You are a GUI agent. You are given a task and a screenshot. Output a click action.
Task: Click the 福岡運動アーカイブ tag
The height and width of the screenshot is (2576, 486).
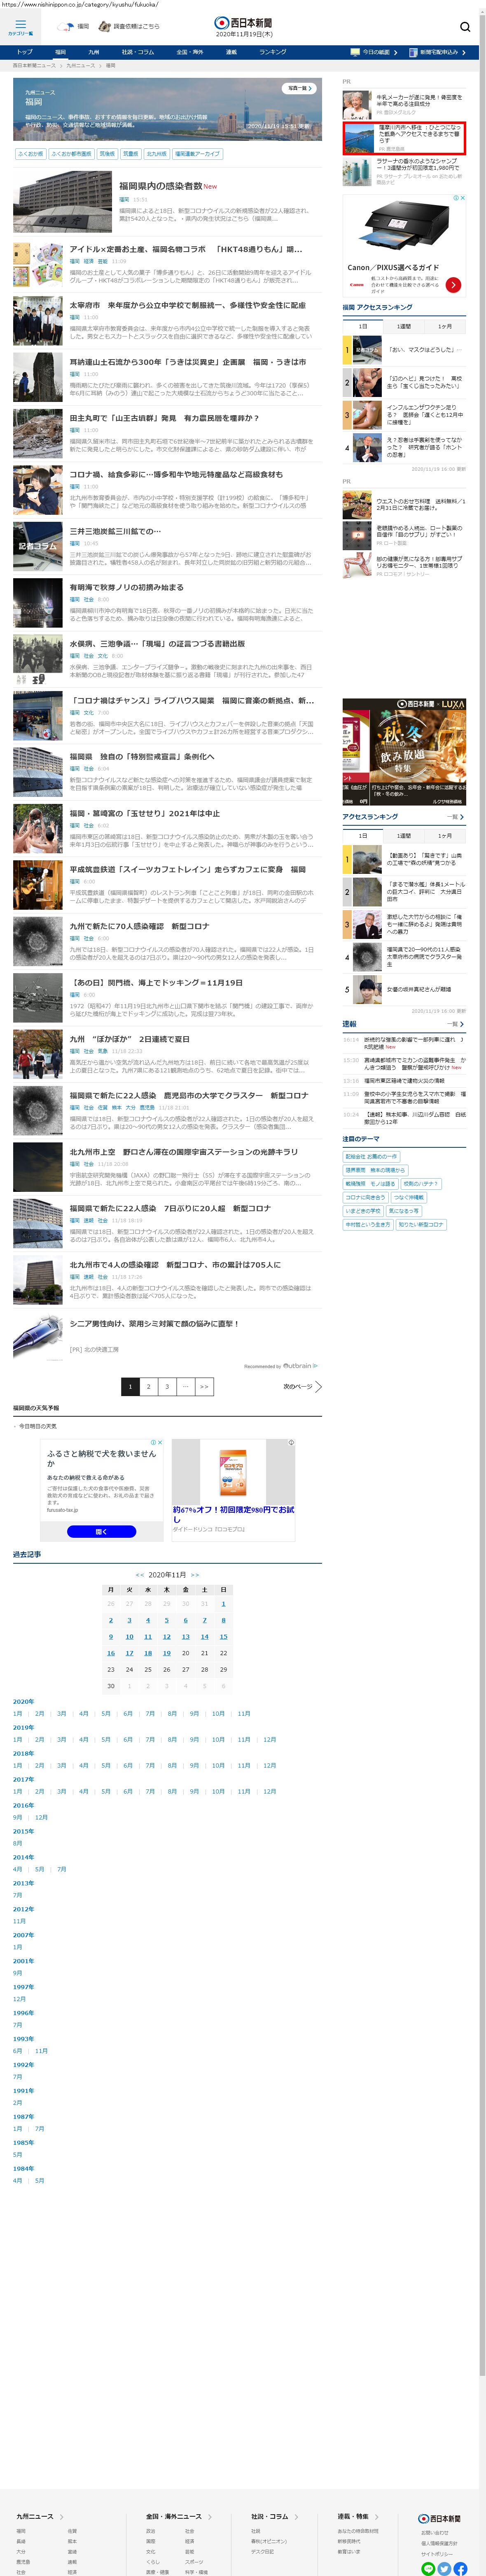pyautogui.click(x=197, y=154)
